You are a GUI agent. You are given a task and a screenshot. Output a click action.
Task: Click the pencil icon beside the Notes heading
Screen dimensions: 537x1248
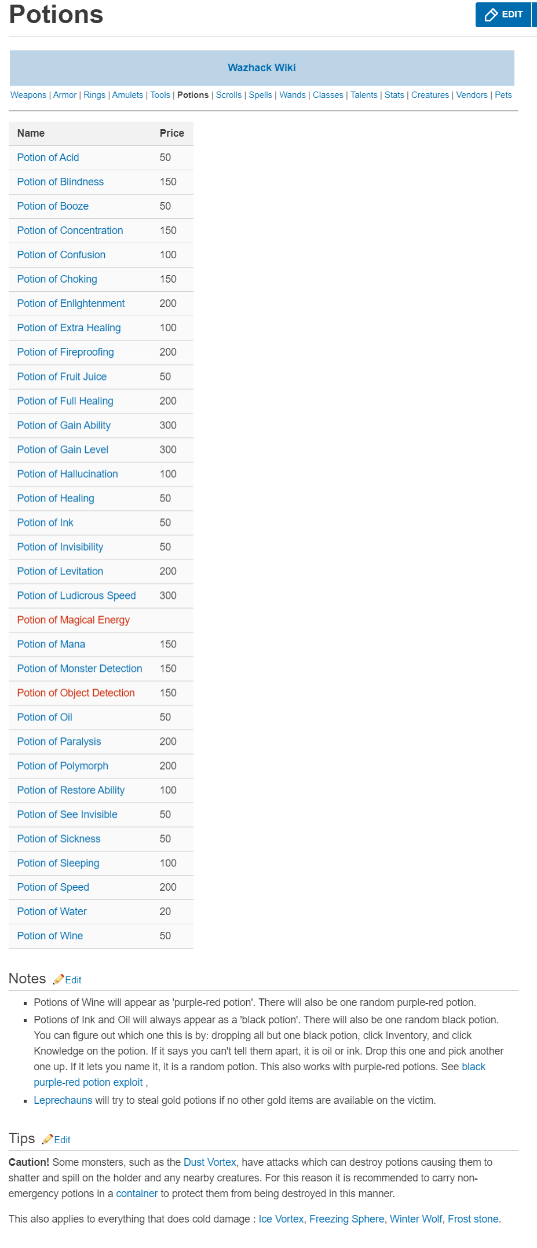pos(59,979)
